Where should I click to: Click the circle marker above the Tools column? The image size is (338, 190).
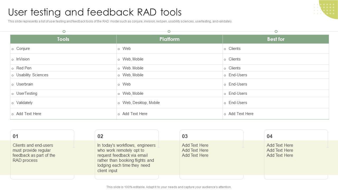coord(64,31)
